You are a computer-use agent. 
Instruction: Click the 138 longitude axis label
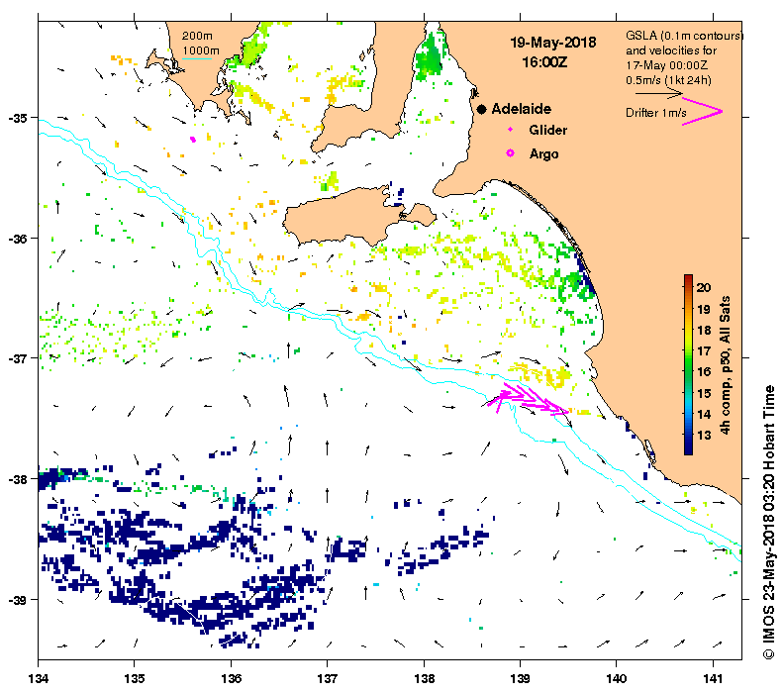(x=424, y=678)
